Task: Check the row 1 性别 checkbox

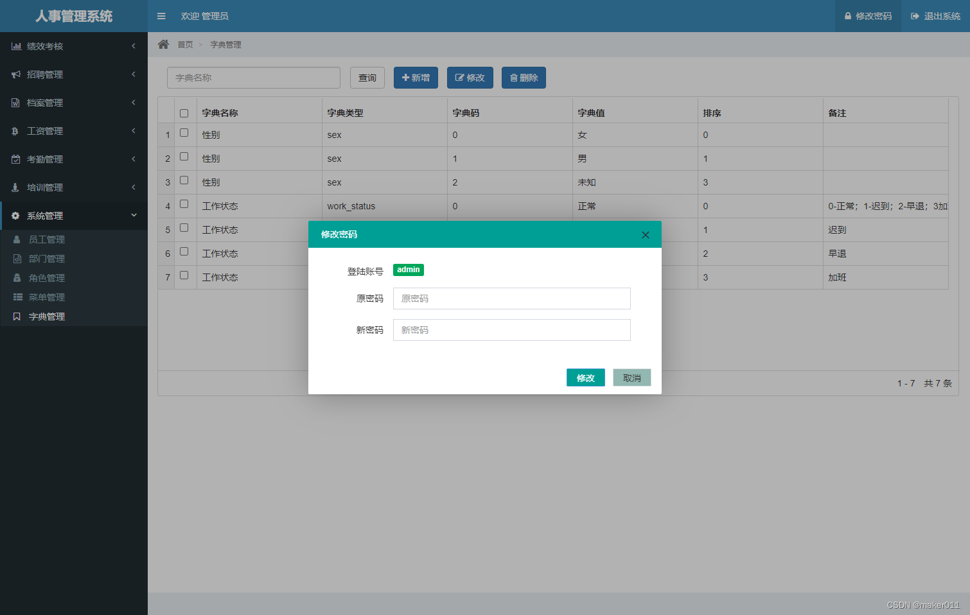Action: (x=184, y=133)
